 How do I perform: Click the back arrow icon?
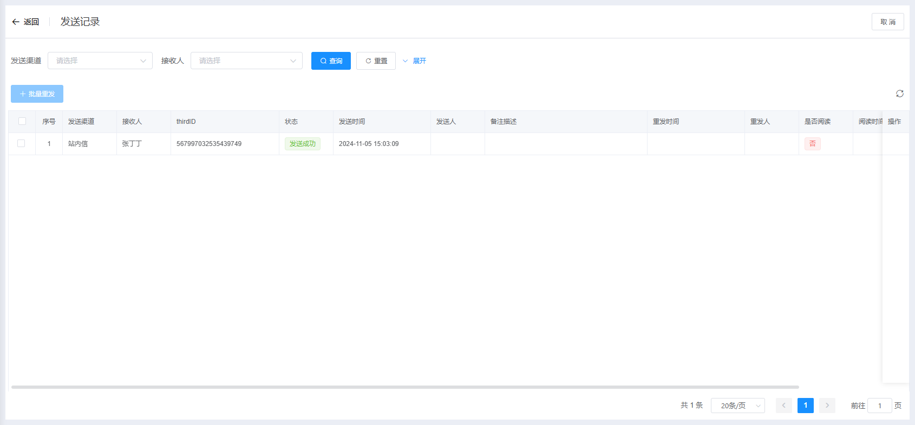point(16,22)
